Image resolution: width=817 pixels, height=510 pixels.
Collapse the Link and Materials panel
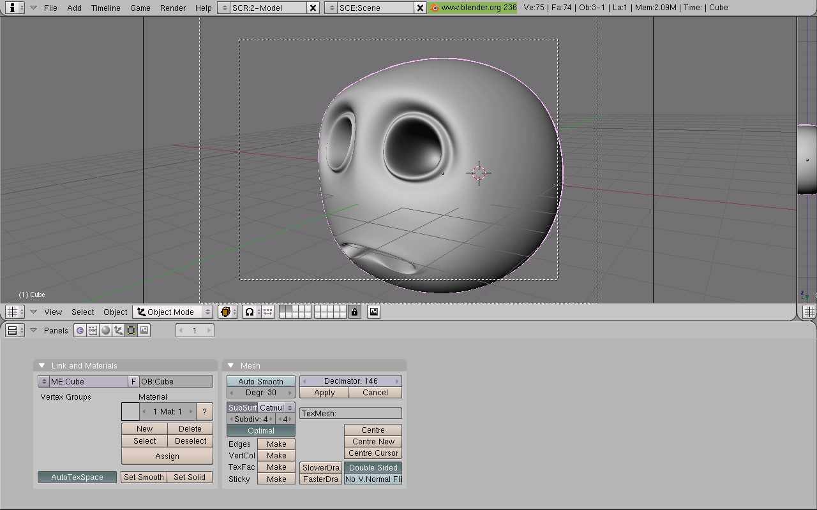42,365
